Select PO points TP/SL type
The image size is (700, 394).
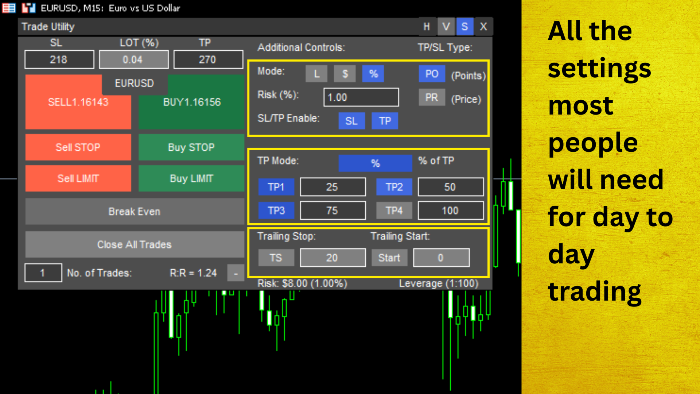(432, 74)
